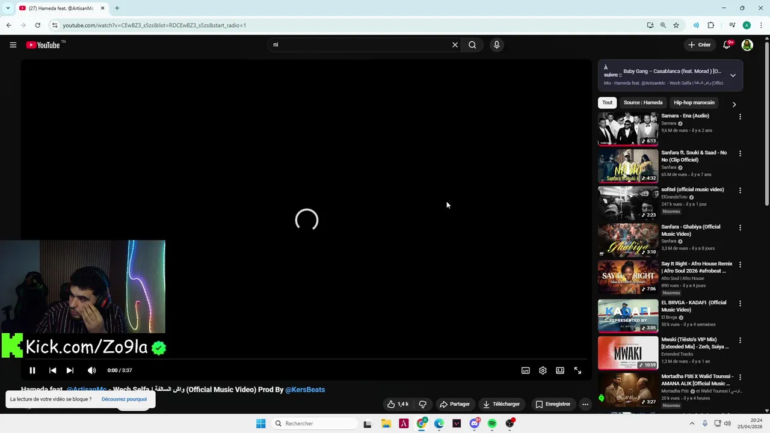This screenshot has width=770, height=433.
Task: Mute the player volume
Action: coord(91,370)
